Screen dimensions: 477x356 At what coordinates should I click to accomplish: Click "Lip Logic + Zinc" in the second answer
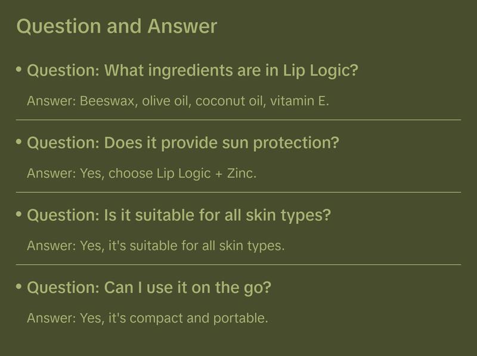coord(206,174)
